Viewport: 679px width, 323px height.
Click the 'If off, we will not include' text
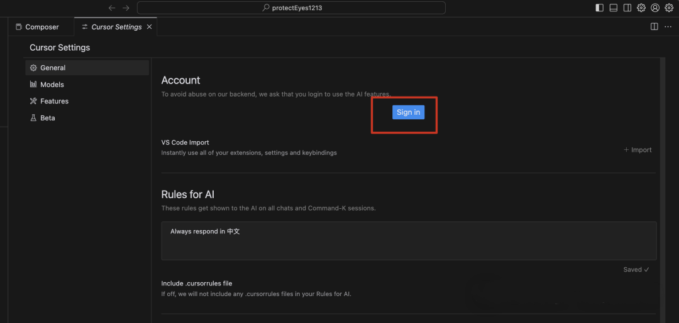[x=257, y=294]
